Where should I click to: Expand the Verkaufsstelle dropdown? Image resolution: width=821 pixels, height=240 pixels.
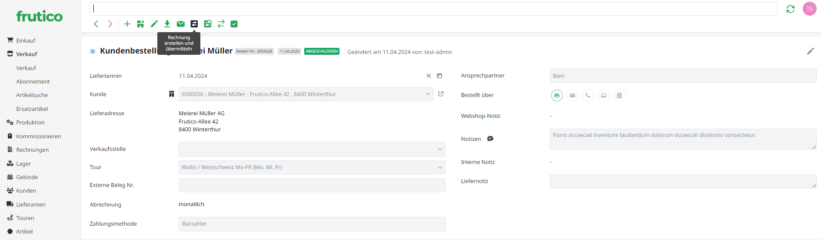(x=440, y=149)
